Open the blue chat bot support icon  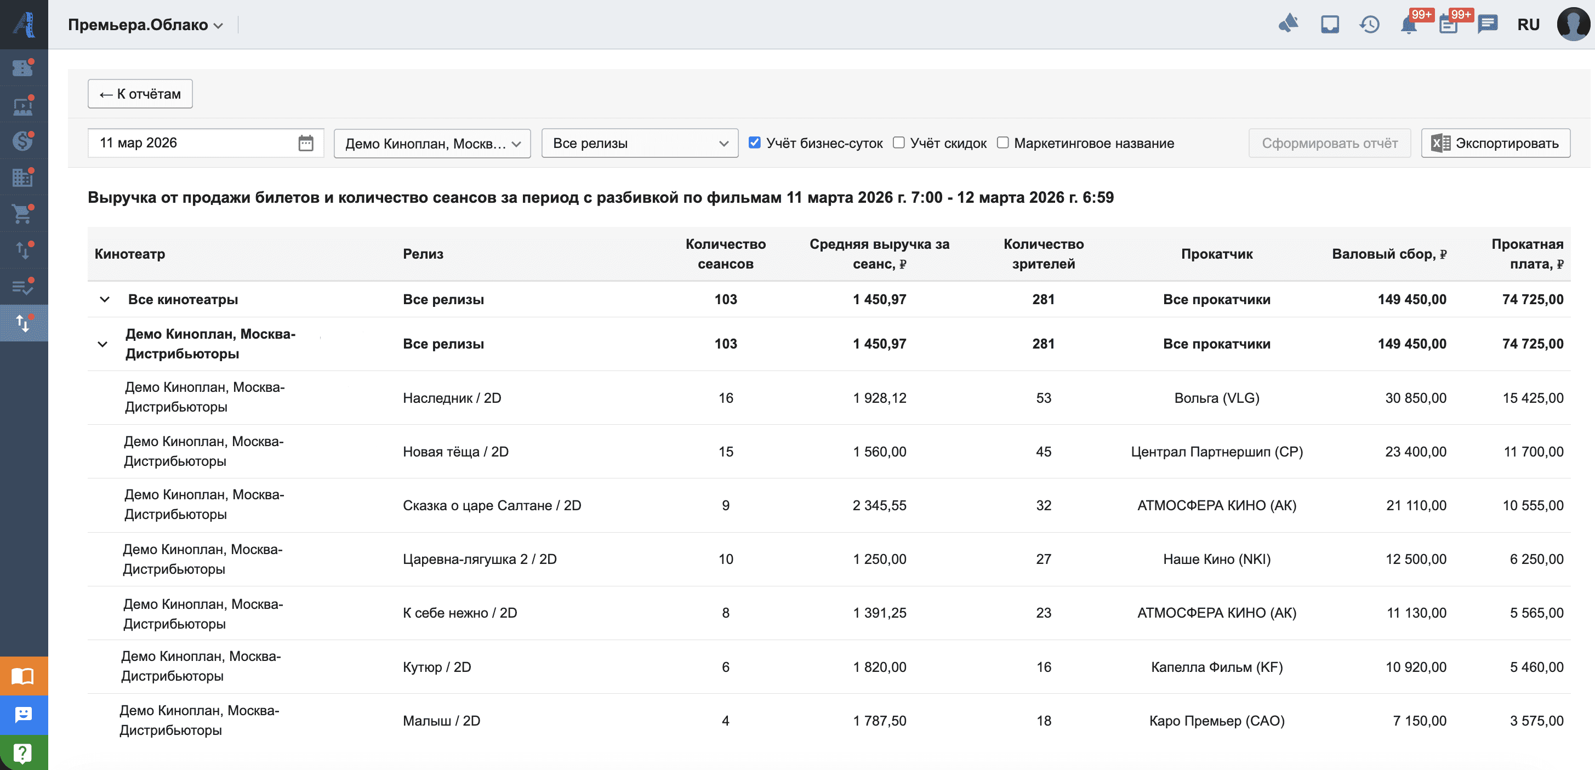(24, 715)
